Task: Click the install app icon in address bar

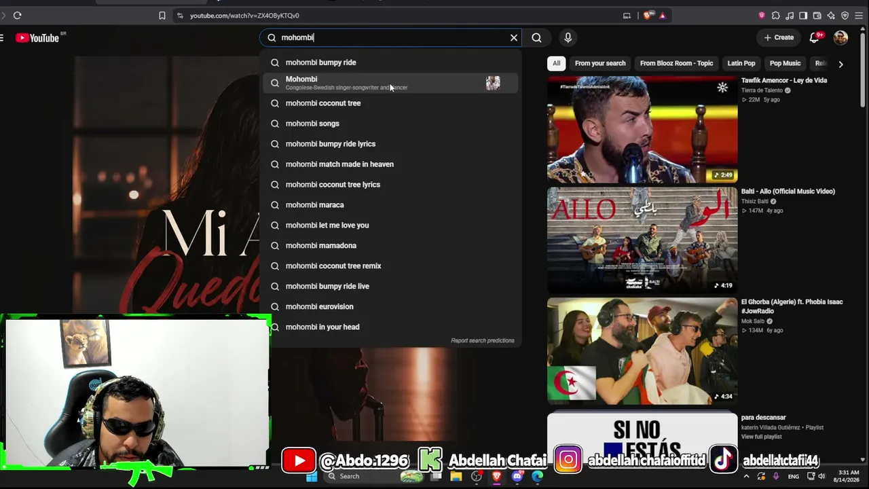Action: click(627, 16)
